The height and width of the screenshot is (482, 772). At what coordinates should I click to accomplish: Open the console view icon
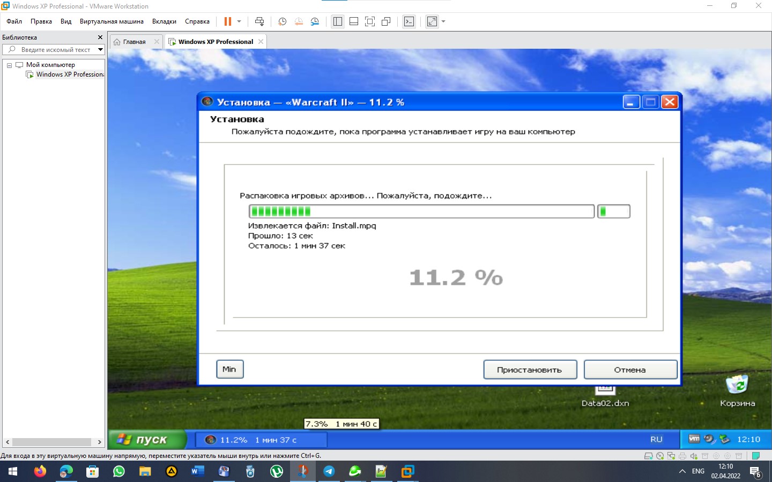tap(409, 21)
